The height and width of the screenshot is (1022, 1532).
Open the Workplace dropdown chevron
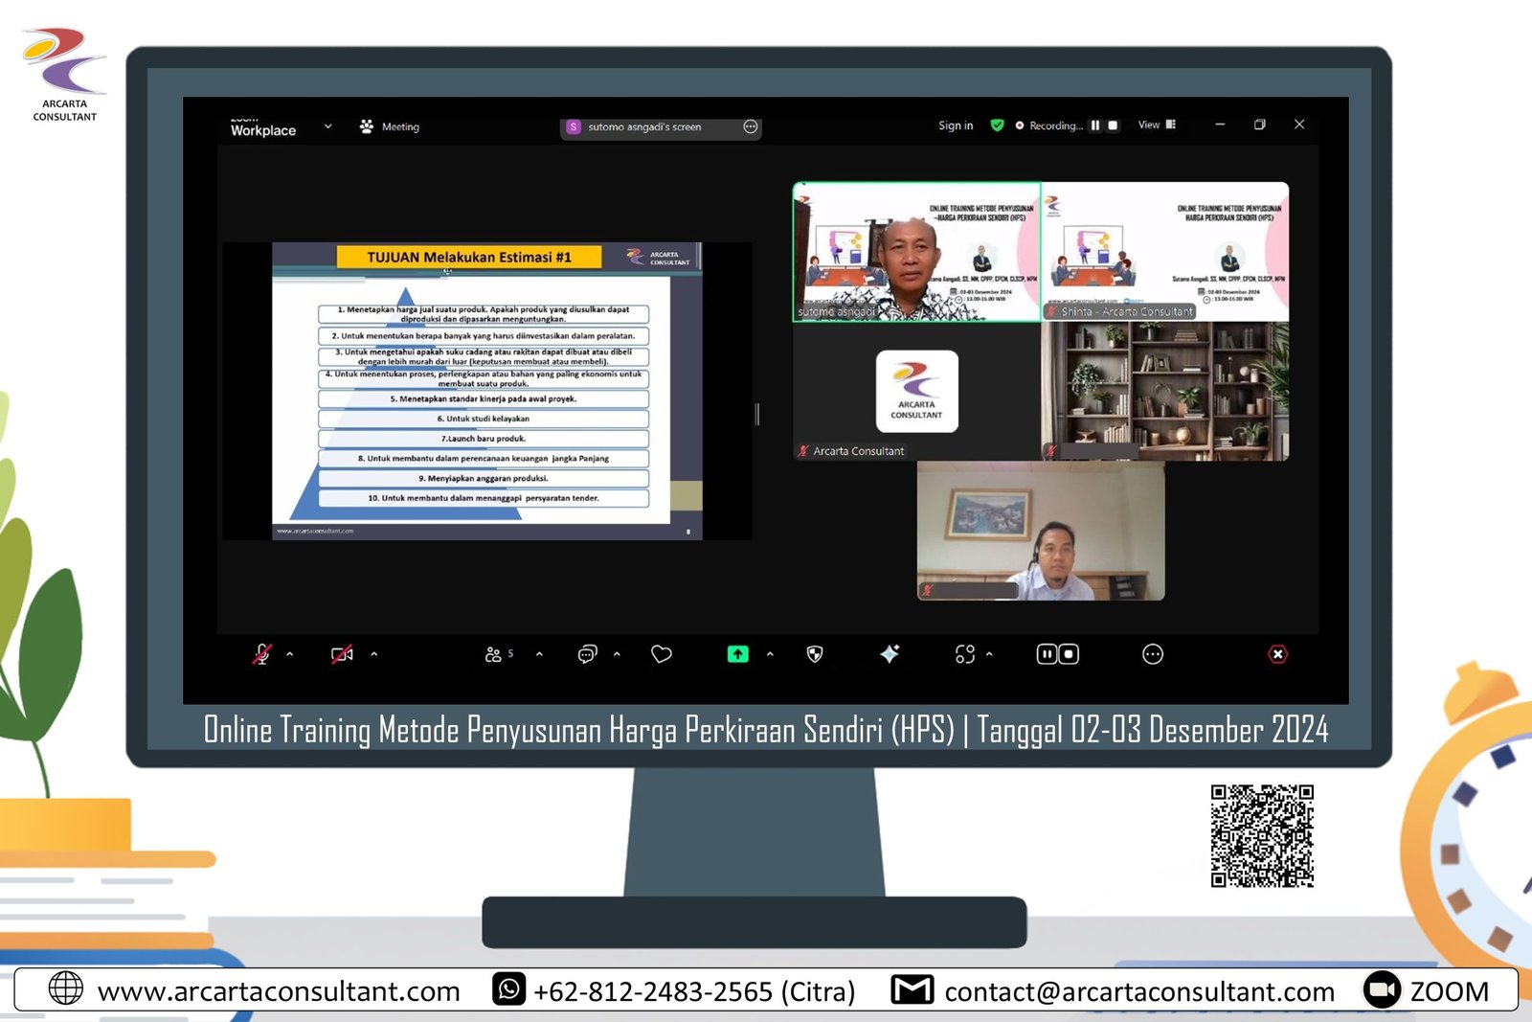pos(327,126)
